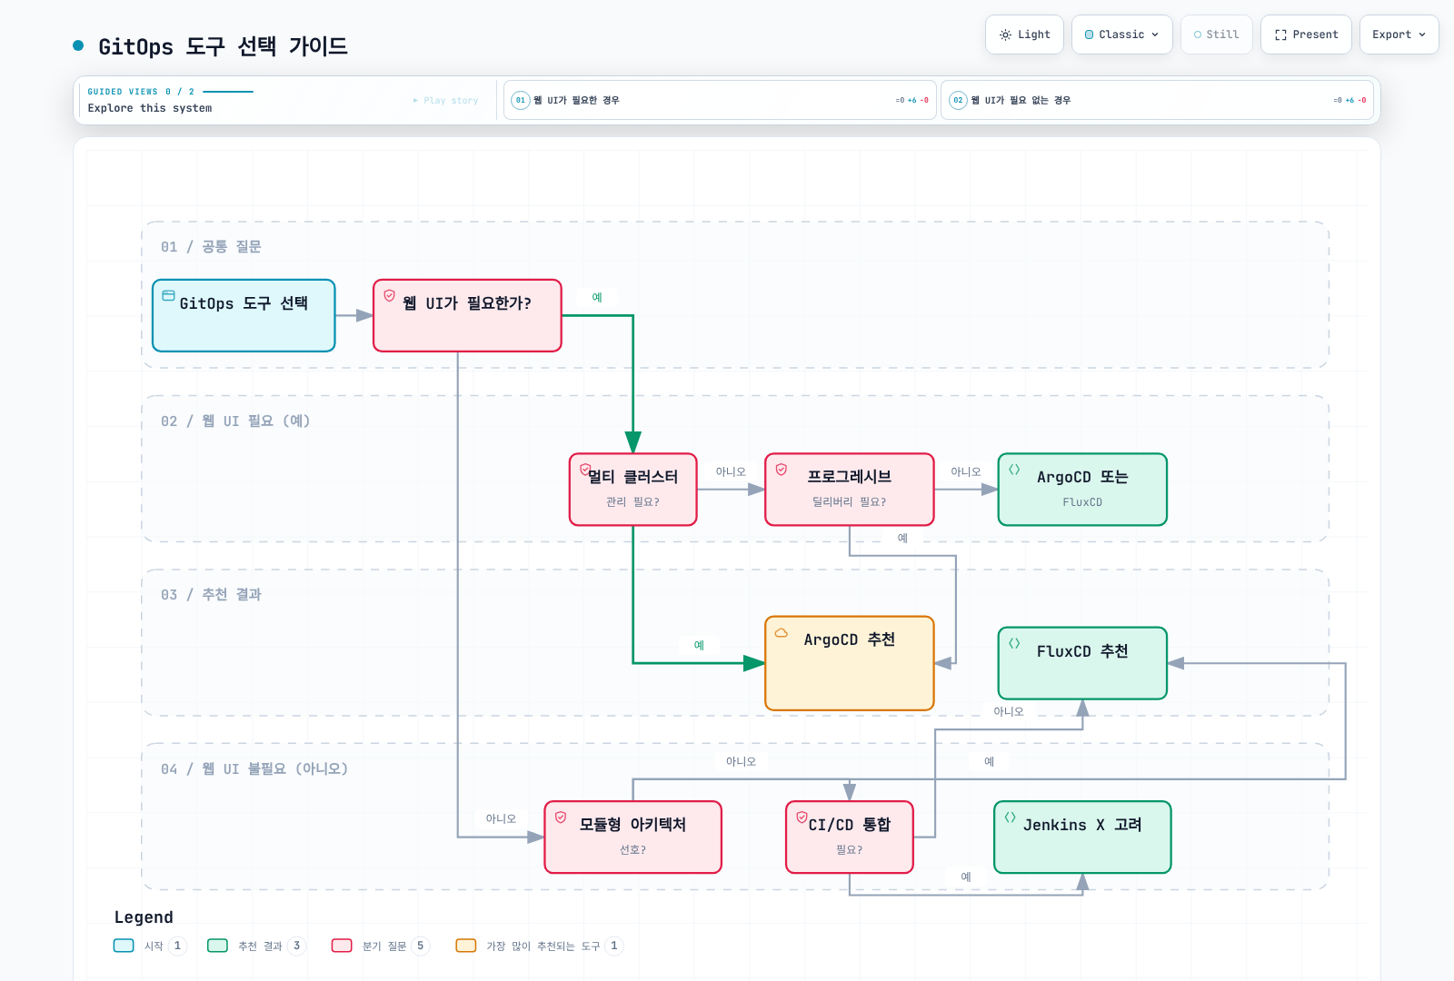Open guided view 02 웹 UI가 필요 없는 경우
The height and width of the screenshot is (981, 1454).
[1157, 100]
